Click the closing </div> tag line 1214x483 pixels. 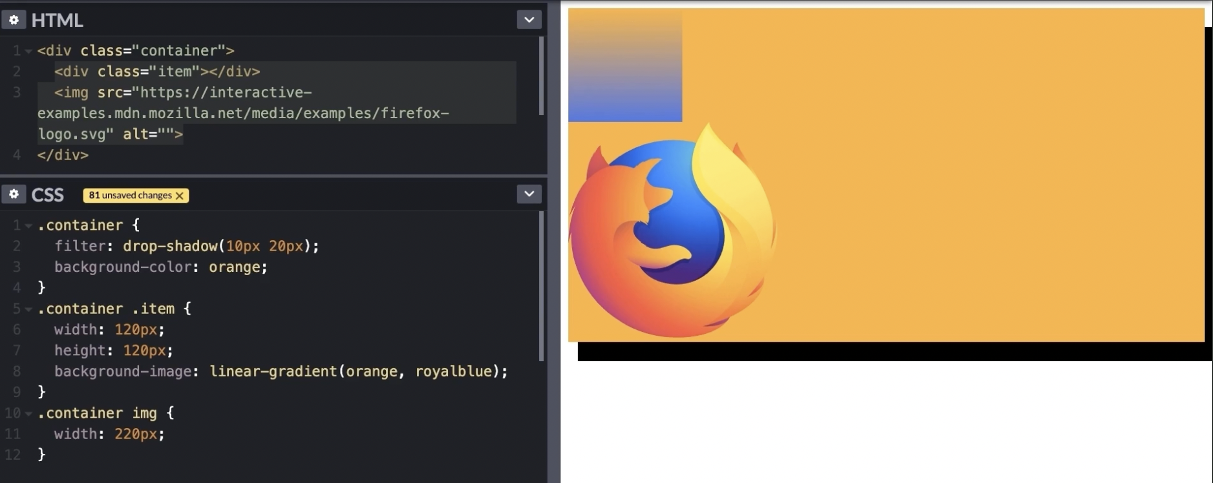(63, 155)
